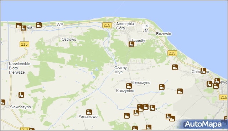Open the AutoMapa logo link
Screen dimensions: 228x131
point(203,124)
